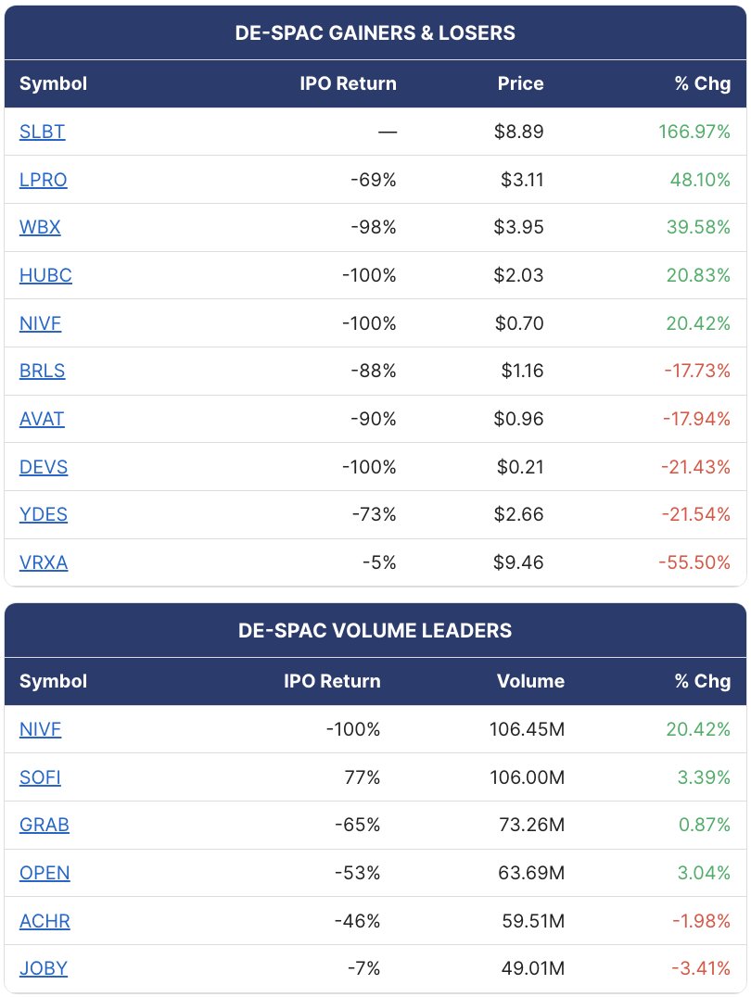Click the Price column header
The height and width of the screenshot is (997, 751).
coord(520,83)
